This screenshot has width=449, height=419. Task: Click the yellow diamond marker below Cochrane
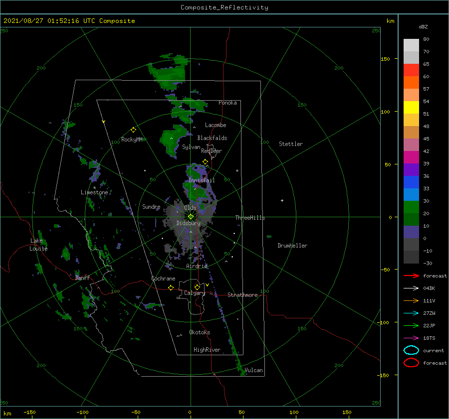click(171, 287)
